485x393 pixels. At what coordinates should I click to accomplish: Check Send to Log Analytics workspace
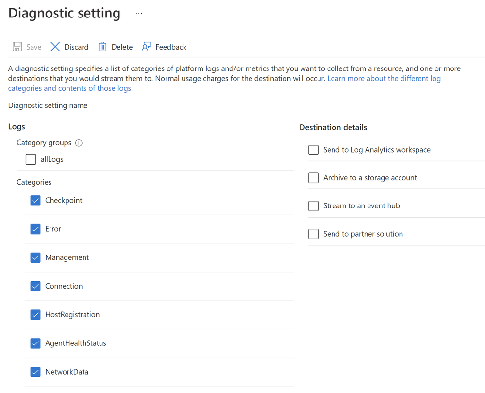click(x=314, y=150)
